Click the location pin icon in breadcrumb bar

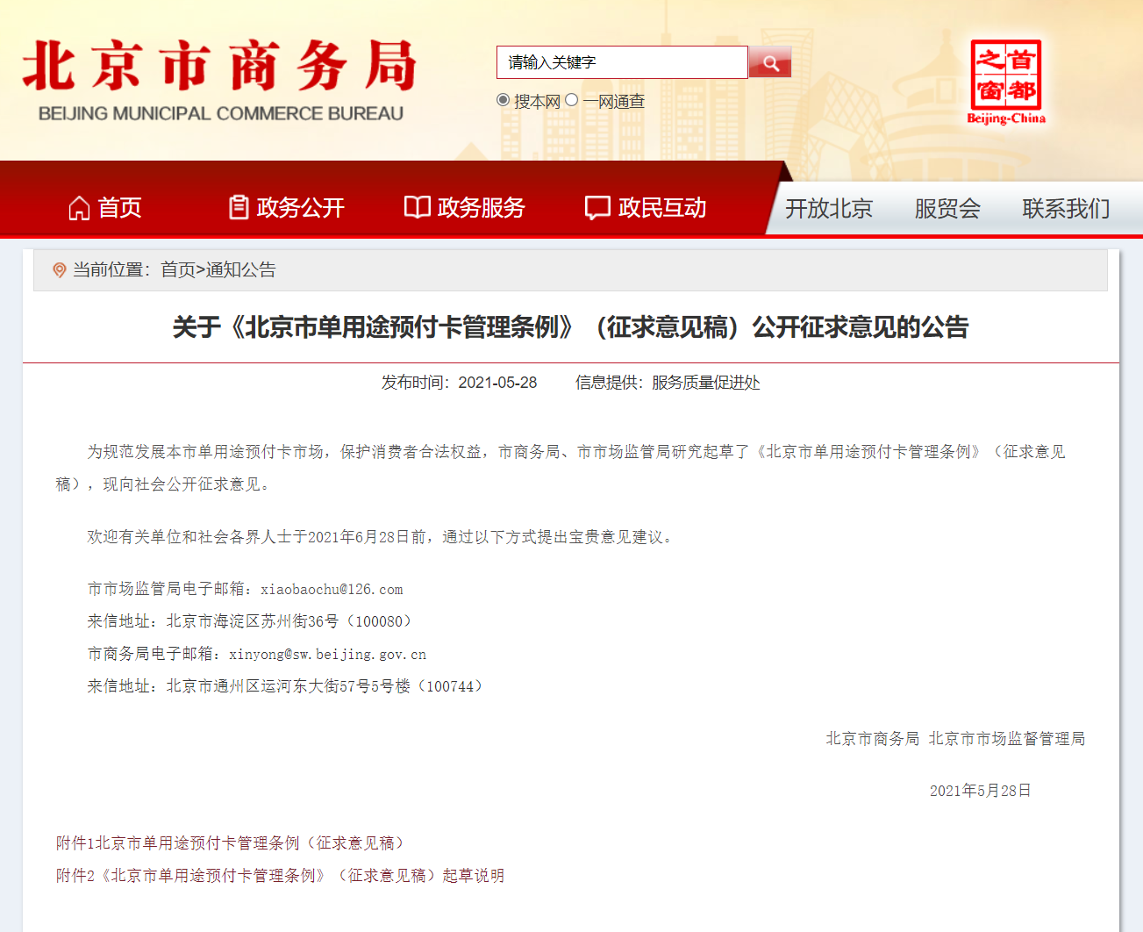click(59, 270)
